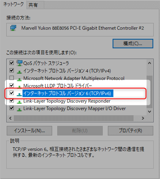Uncheck the TCP/IPv6 checkbox

coord(11,93)
